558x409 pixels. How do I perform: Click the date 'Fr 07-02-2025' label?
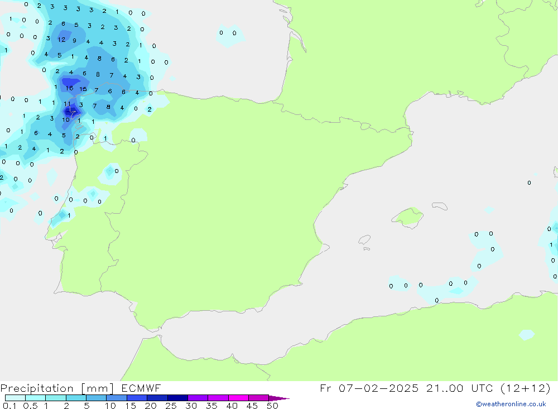pos(369,388)
